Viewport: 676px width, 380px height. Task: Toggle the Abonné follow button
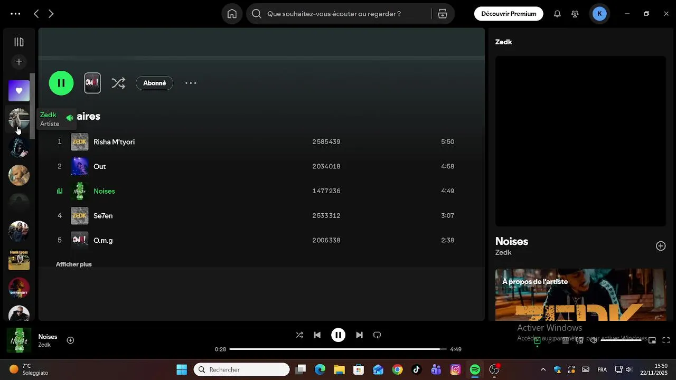point(154,83)
